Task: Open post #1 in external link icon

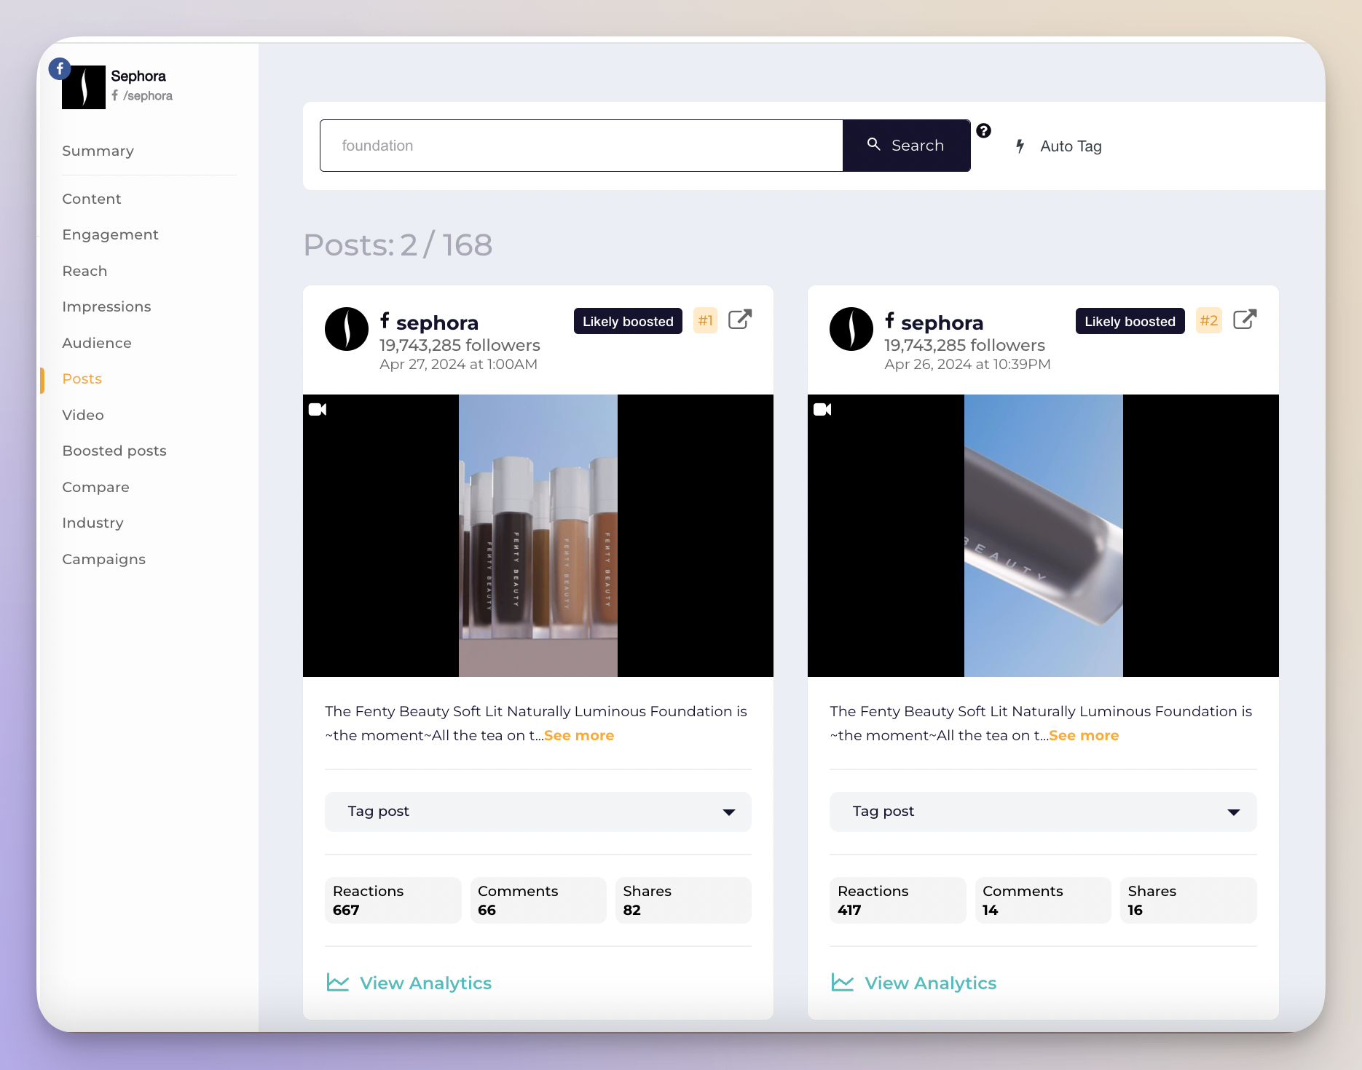Action: click(x=740, y=320)
